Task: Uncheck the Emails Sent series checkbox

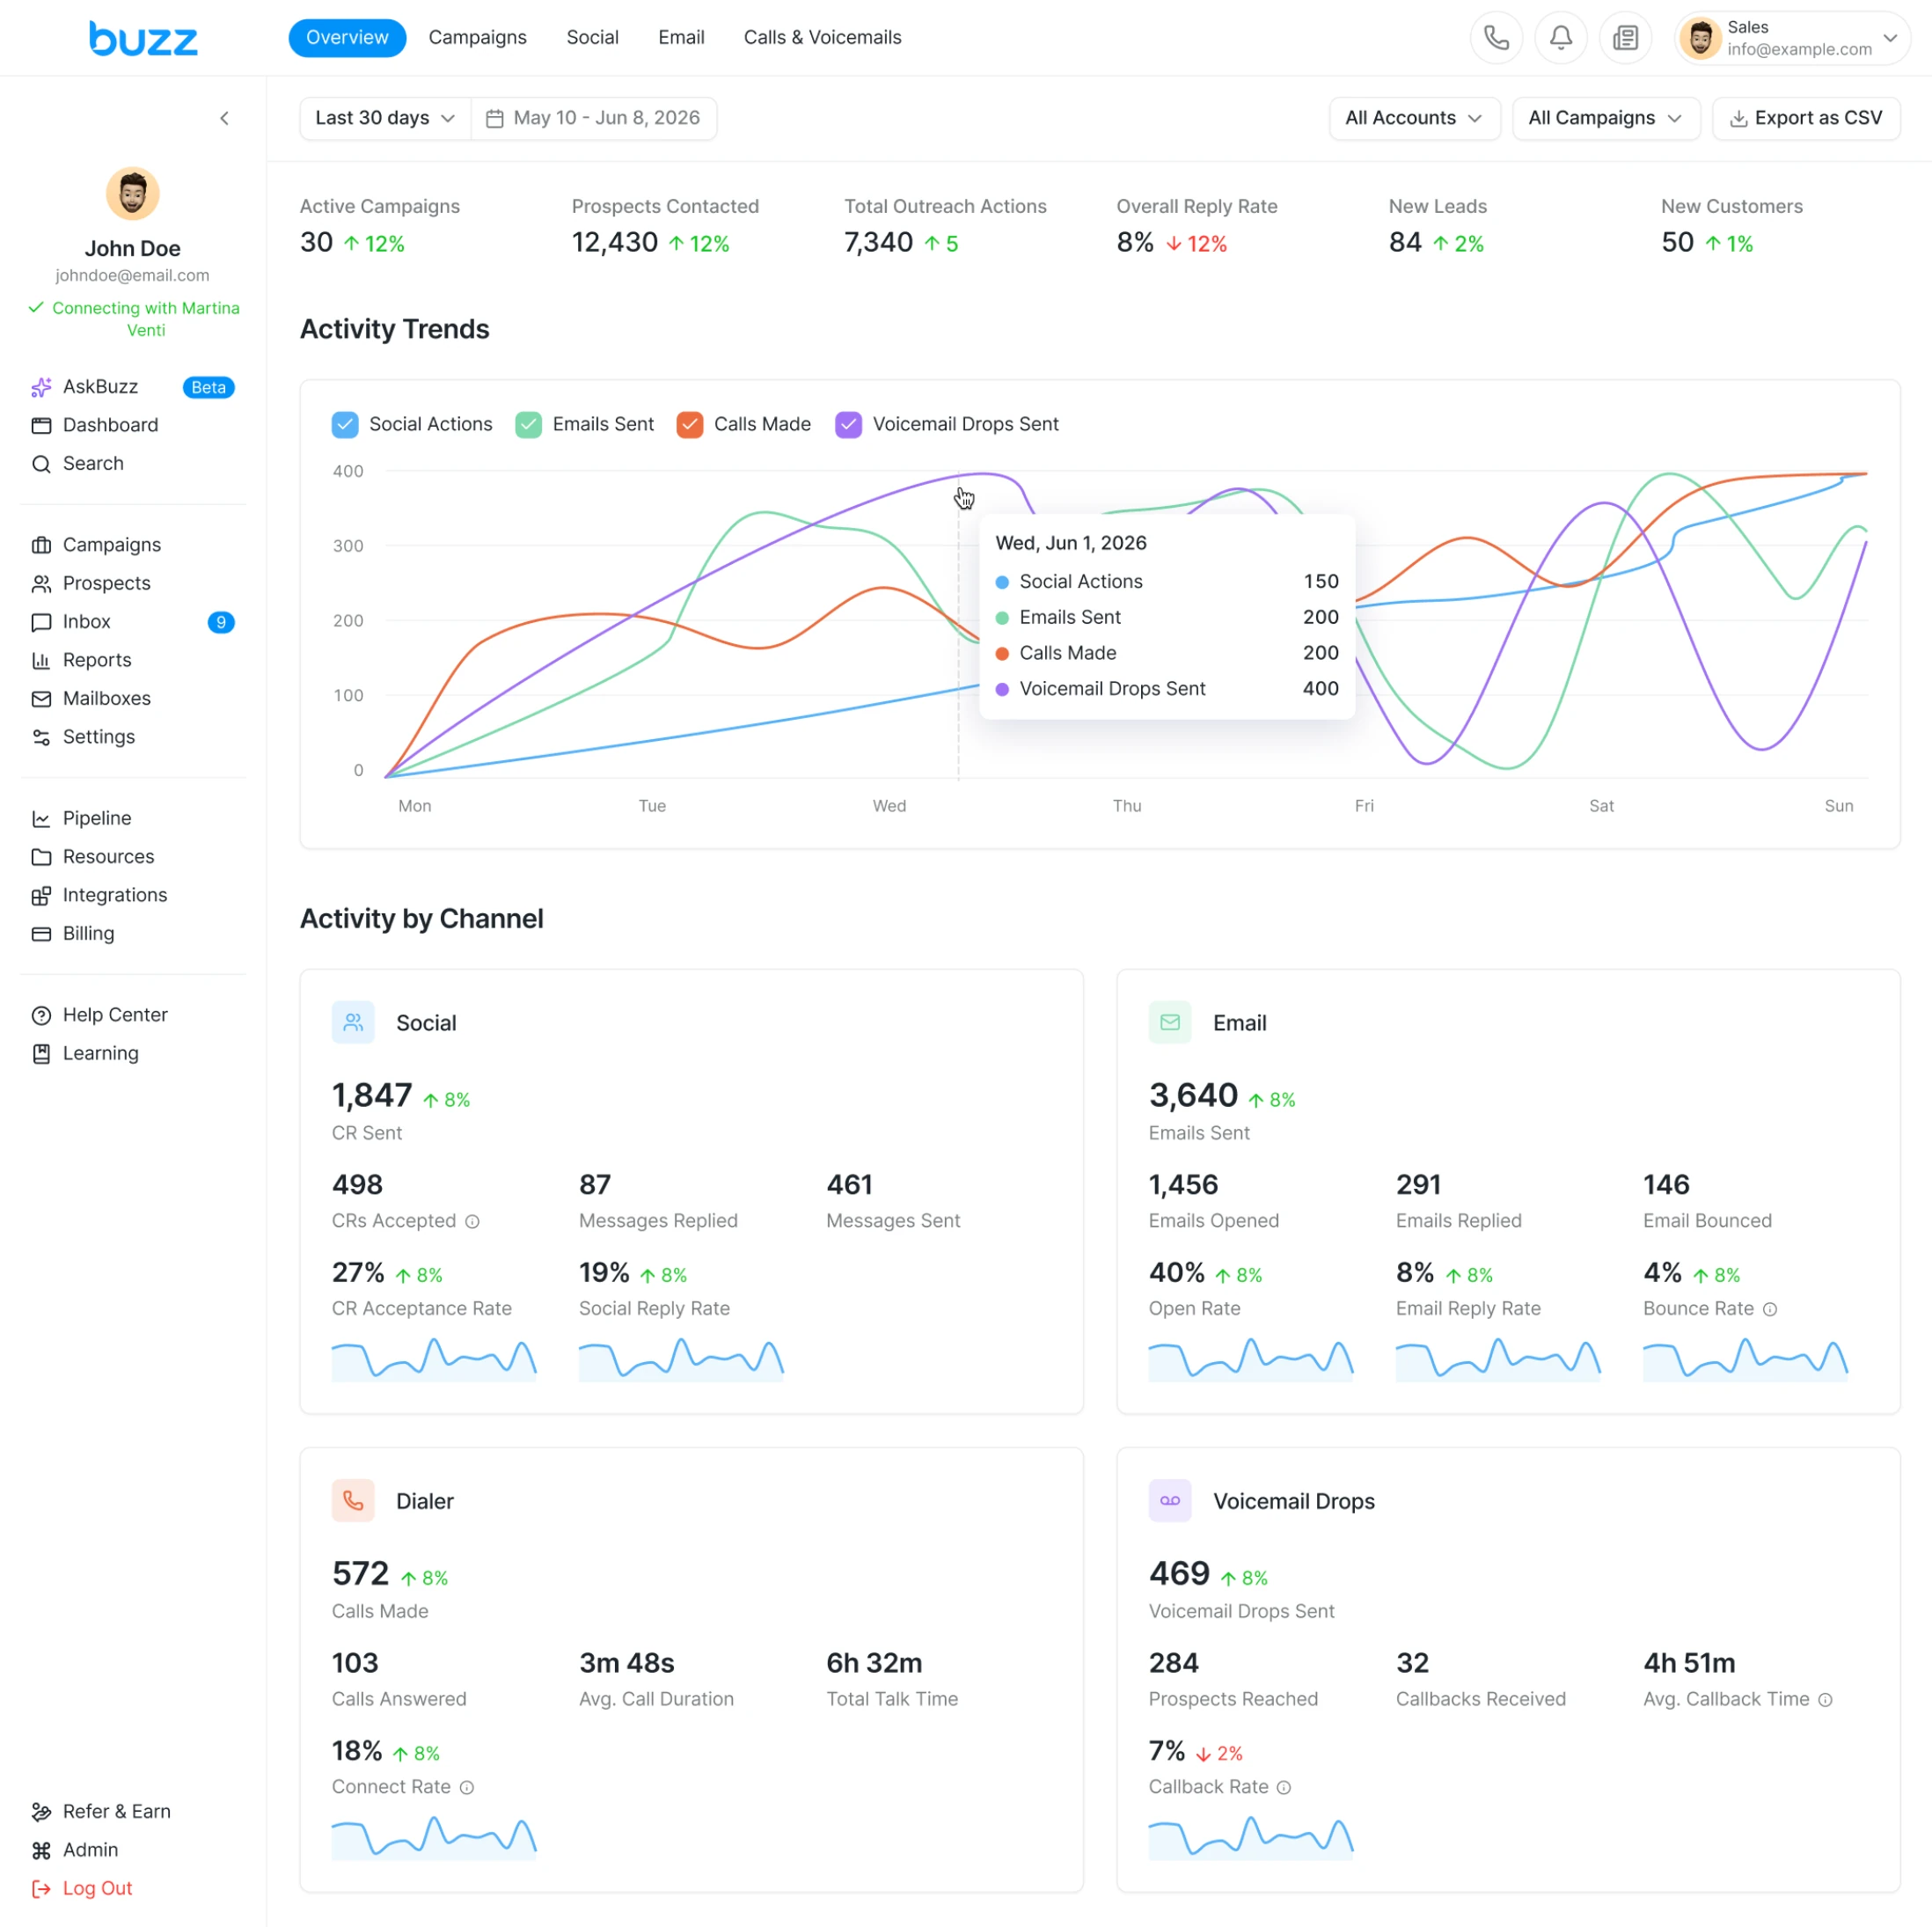Action: coord(528,424)
